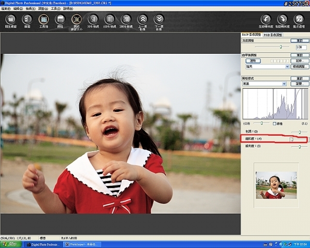Open white balance fine-tune (精確調整) button
310x248 pixels.
coord(300,67)
